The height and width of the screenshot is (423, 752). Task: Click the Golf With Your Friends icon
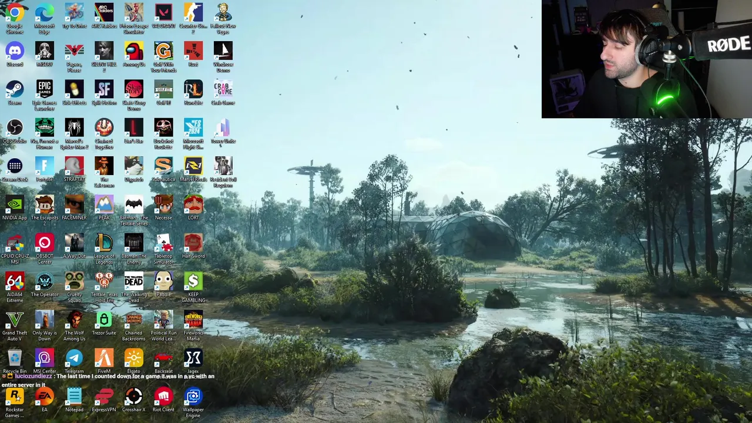click(163, 51)
